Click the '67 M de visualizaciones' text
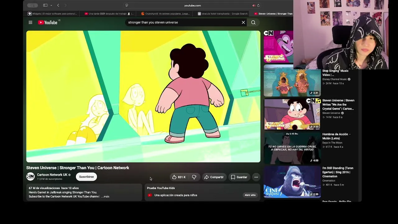 coord(44,188)
